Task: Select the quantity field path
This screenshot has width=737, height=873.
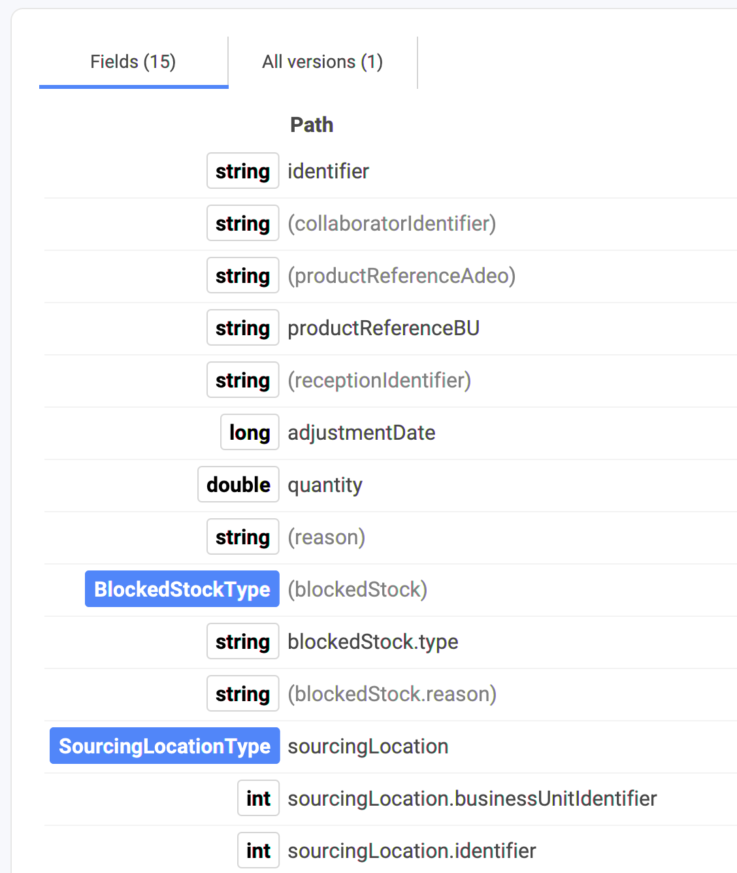Action: (x=325, y=485)
